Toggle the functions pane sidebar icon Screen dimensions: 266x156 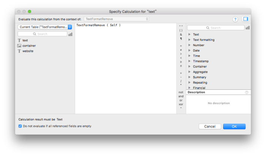click(x=245, y=19)
